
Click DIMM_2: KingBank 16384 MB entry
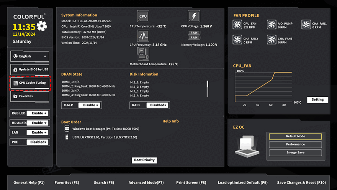(88, 86)
